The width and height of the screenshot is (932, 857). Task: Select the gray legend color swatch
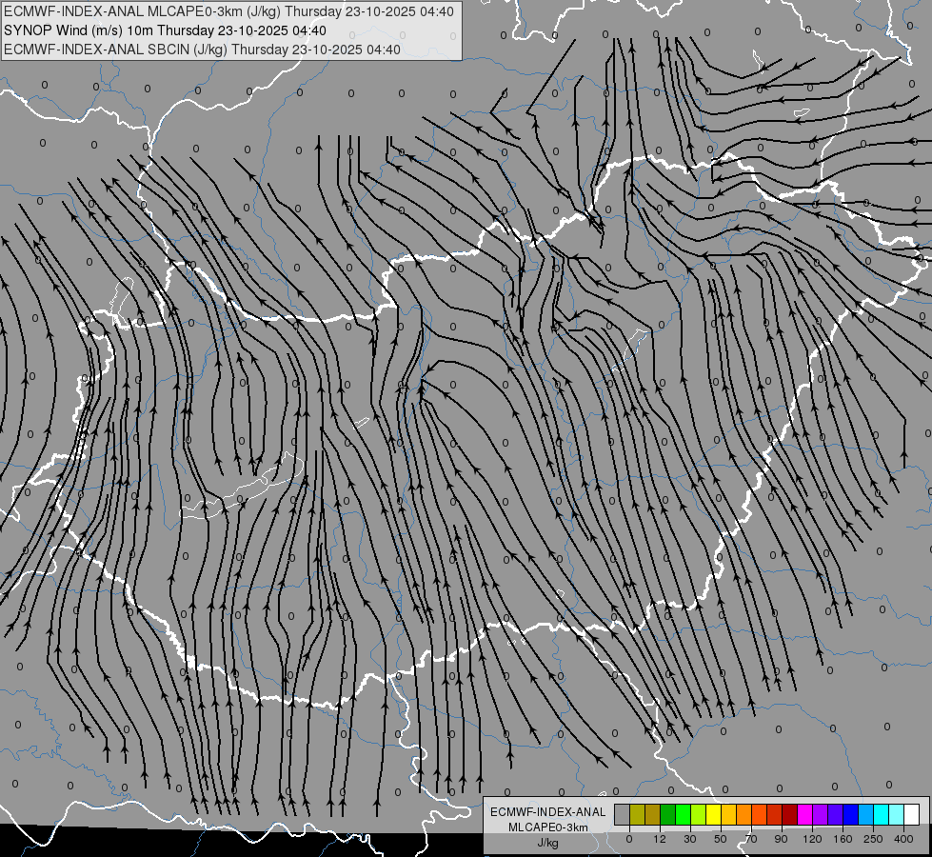pyautogui.click(x=622, y=814)
